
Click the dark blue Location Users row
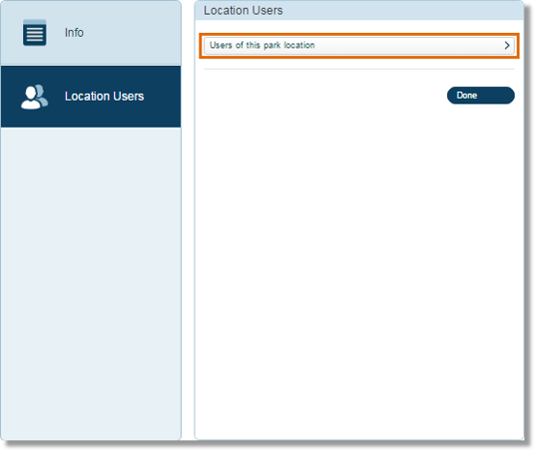coord(91,97)
